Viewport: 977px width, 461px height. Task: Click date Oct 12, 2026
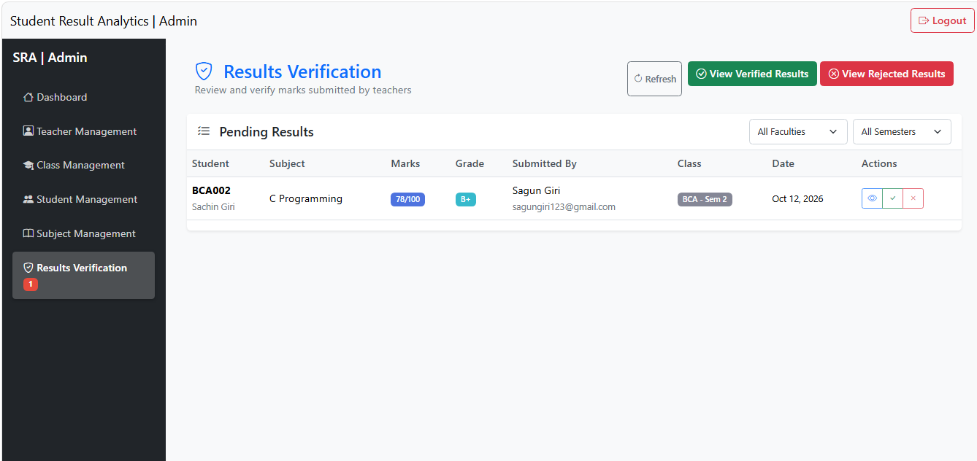pyautogui.click(x=797, y=198)
